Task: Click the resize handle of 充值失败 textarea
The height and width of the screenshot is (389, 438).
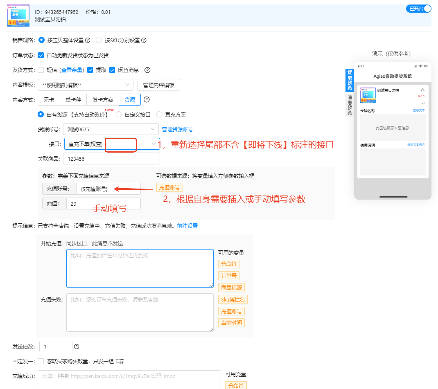Action: click(x=212, y=329)
